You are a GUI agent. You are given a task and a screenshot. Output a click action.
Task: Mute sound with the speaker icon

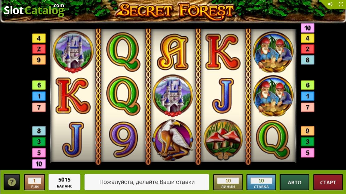pyautogui.click(x=330, y=4)
